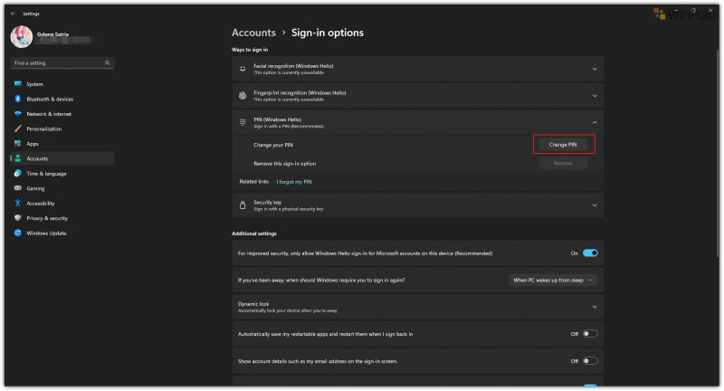The width and height of the screenshot is (724, 391).
Task: Click the Accounts breadcrumb link
Action: [x=253, y=33]
